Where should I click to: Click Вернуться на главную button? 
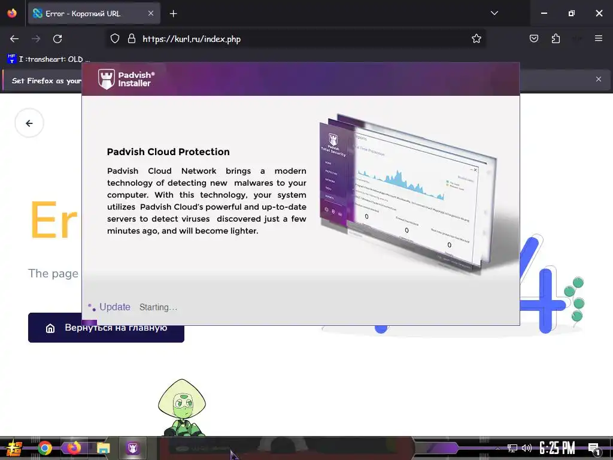click(106, 328)
